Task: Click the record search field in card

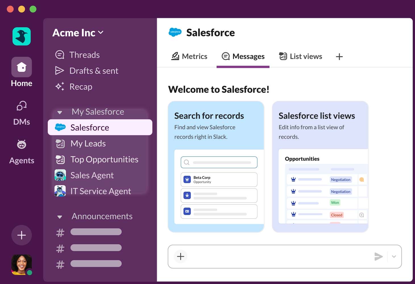Action: pyautogui.click(x=219, y=162)
